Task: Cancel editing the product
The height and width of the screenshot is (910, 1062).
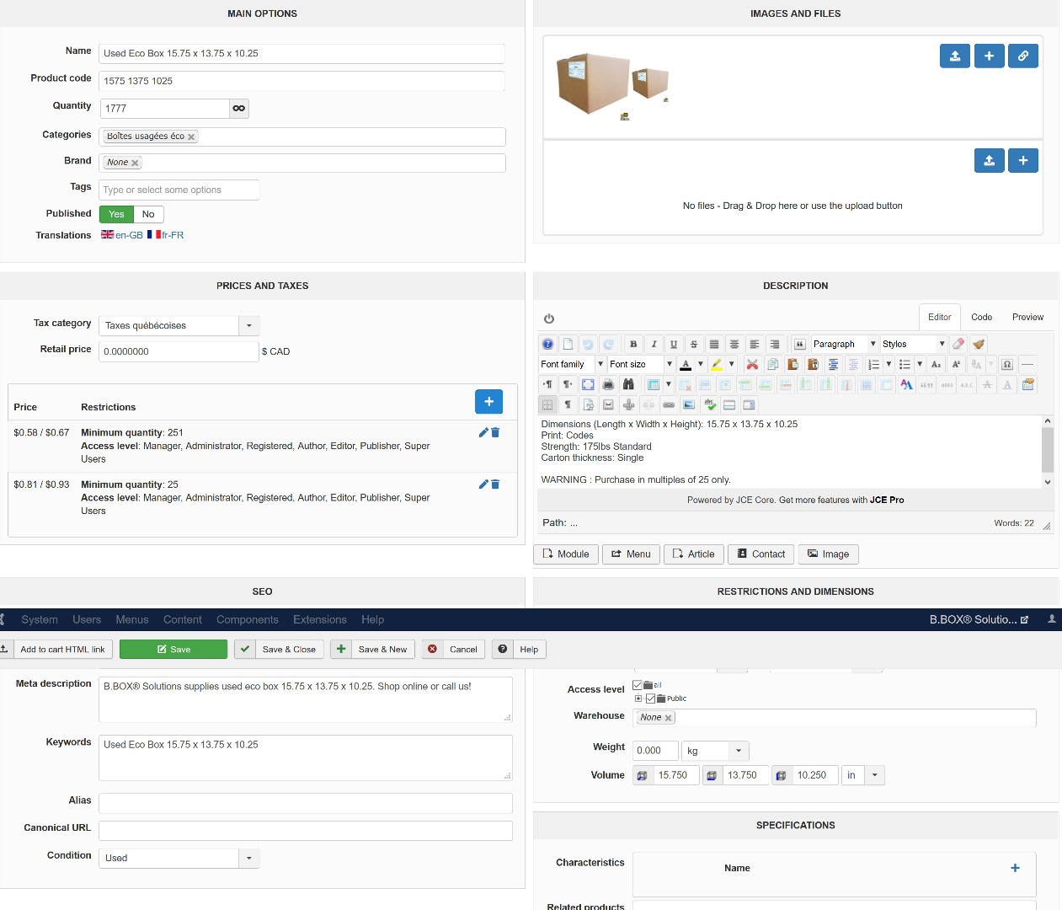Action: [454, 649]
